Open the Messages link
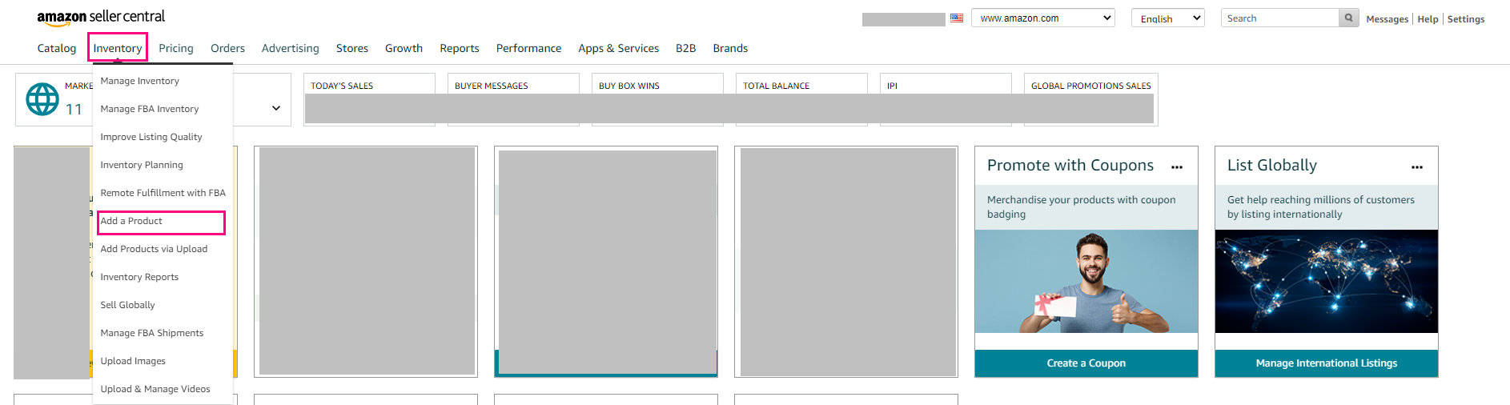This screenshot has height=405, width=1510. pyautogui.click(x=1388, y=19)
